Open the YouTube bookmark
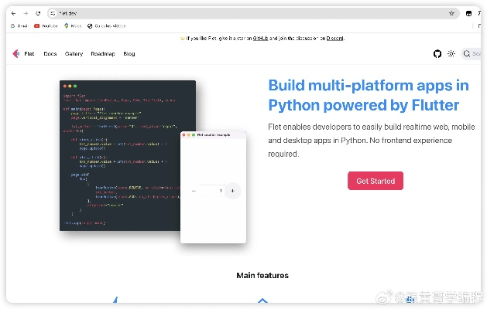This screenshot has width=487, height=309. pyautogui.click(x=46, y=25)
